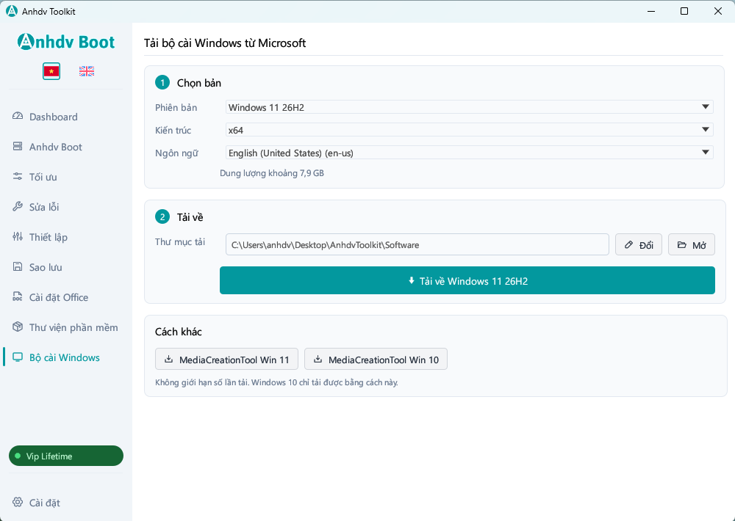
Task: Click the MediaCreationTool Win 10 button
Action: click(x=376, y=359)
